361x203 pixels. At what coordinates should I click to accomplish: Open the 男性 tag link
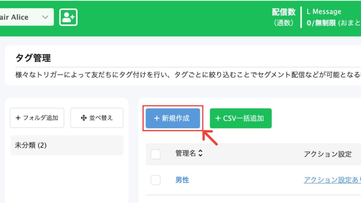pos(182,180)
